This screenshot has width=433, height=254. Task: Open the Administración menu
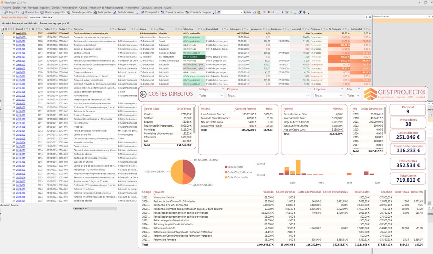point(69,7)
